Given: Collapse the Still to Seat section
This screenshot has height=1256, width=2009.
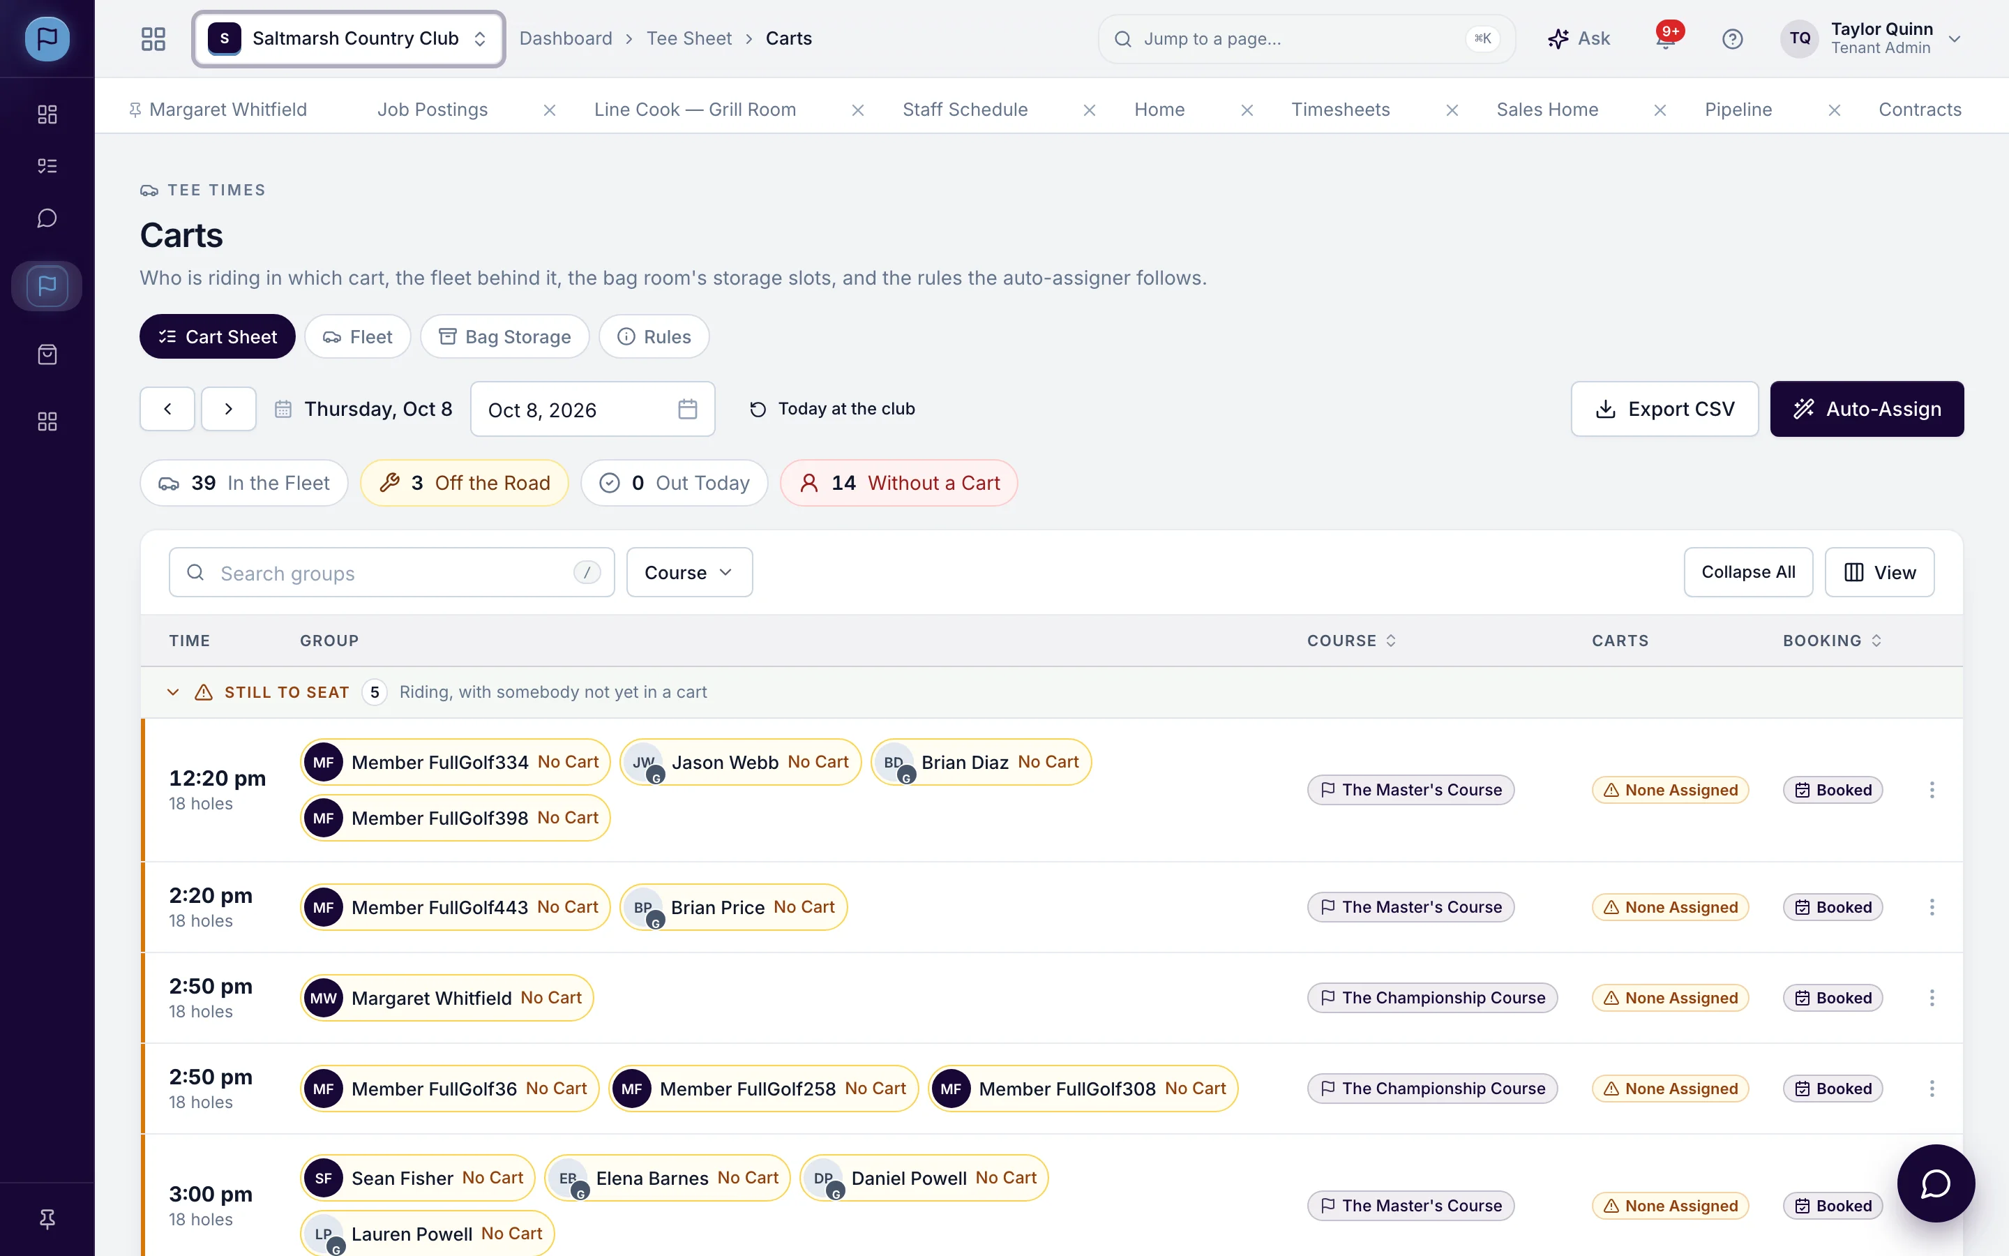Looking at the screenshot, I should [173, 692].
